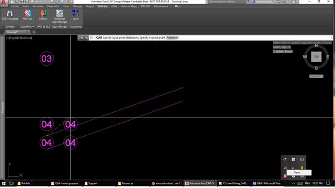This screenshot has width=335, height=188.
Task: Open the A360 ribbon tab
Action: coord(114,6)
